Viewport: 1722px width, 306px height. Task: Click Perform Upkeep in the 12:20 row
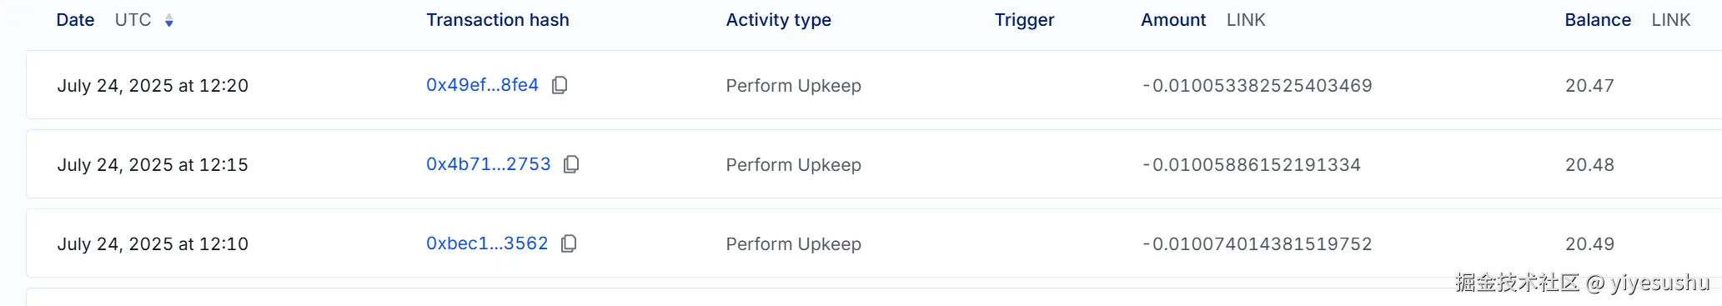[793, 86]
